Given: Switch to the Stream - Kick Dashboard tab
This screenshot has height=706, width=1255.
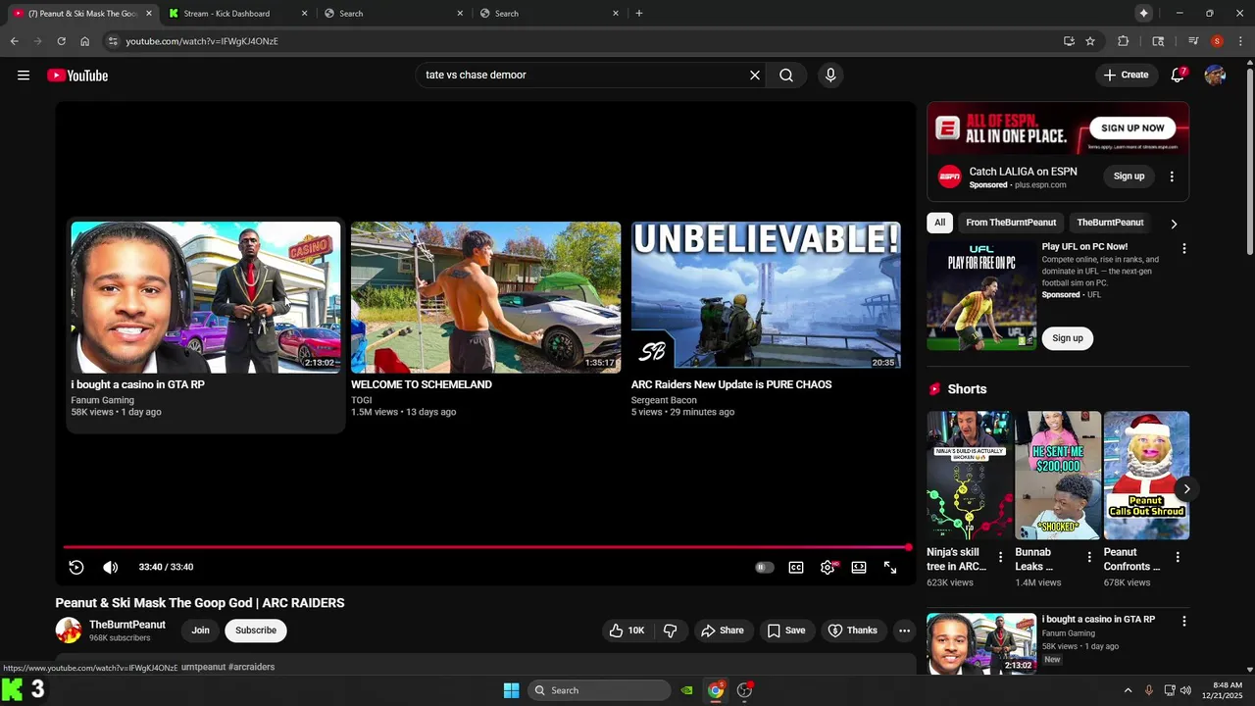Looking at the screenshot, I should point(236,14).
